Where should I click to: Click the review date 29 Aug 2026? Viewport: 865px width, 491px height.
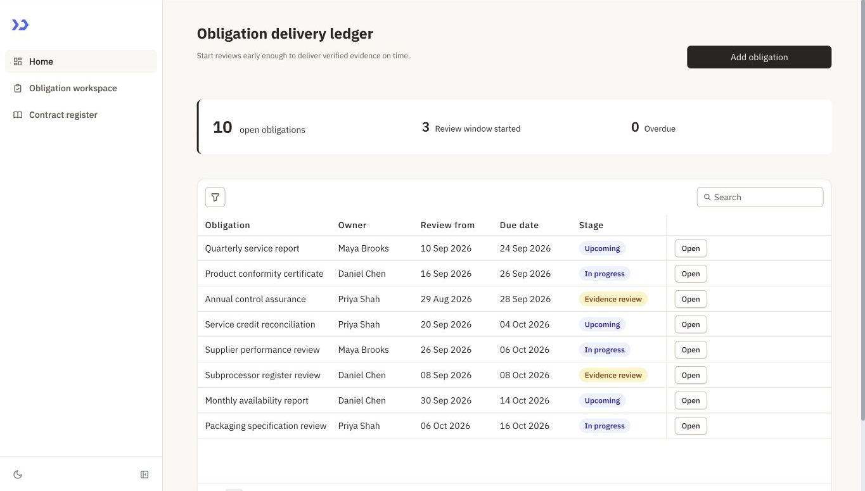click(446, 299)
